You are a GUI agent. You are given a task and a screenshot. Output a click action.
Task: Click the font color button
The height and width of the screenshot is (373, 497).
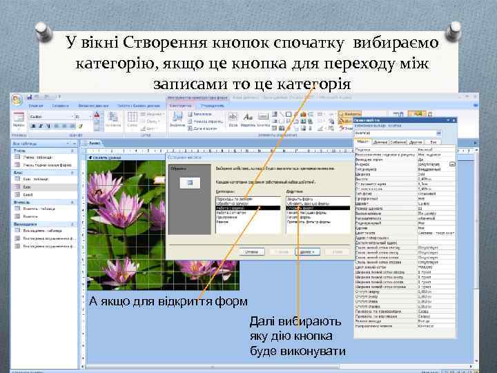coord(97,115)
